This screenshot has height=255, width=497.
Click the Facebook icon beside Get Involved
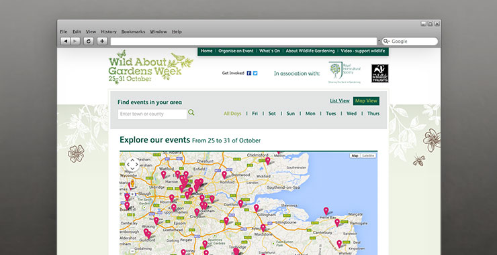(248, 73)
